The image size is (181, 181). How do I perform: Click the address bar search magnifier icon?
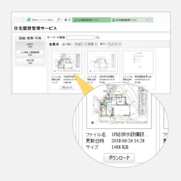point(59,20)
